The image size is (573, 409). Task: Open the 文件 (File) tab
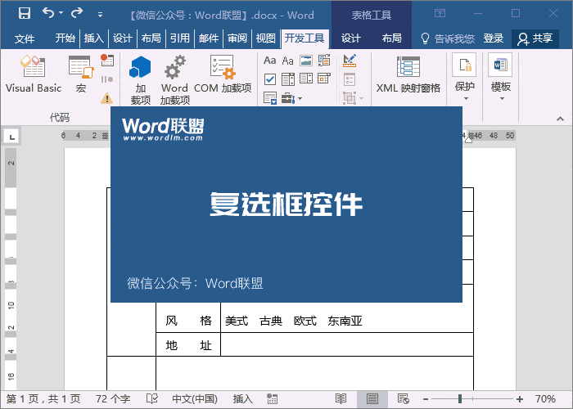click(25, 38)
